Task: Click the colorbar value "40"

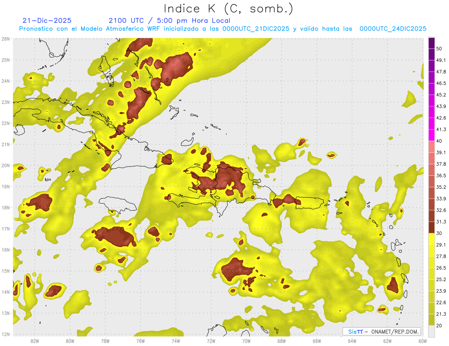Action: [x=439, y=141]
